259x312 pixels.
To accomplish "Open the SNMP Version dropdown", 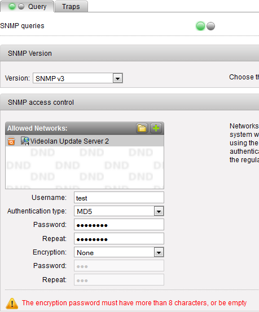I will click(78, 78).
